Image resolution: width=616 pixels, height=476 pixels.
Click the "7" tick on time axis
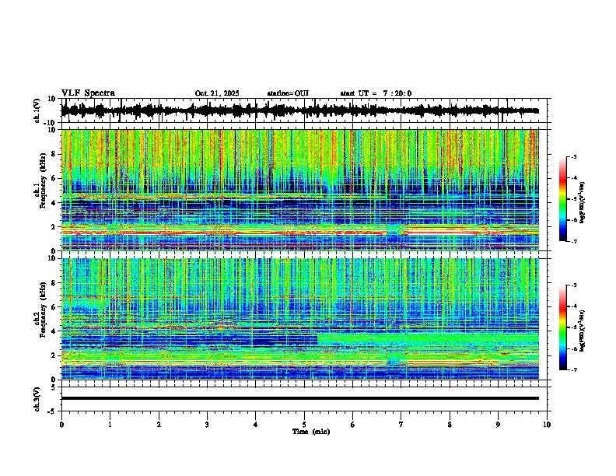(401, 425)
